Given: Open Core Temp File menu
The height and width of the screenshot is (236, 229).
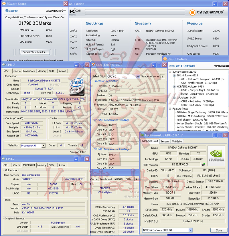Looking at the screenshot, I should [94, 70].
